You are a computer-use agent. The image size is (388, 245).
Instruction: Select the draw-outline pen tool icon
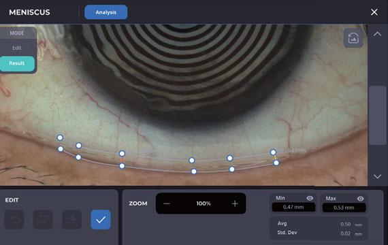click(x=43, y=219)
